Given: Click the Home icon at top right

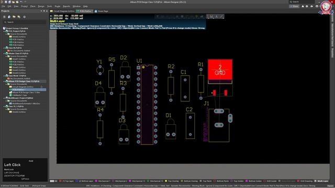Looking at the screenshot, I should 303,6.
